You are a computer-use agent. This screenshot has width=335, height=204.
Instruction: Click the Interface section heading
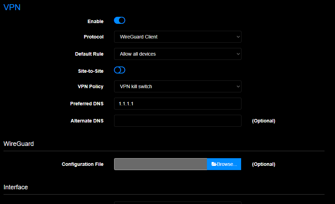coord(16,187)
